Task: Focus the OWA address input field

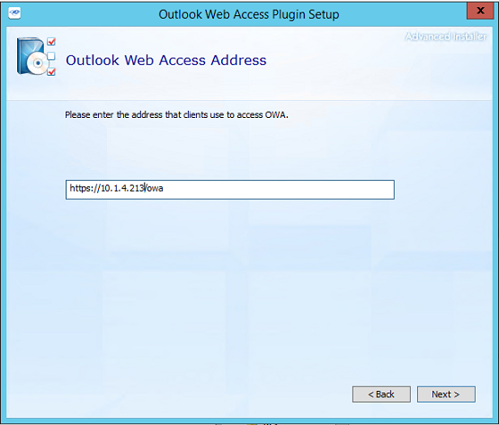Action: click(x=230, y=190)
